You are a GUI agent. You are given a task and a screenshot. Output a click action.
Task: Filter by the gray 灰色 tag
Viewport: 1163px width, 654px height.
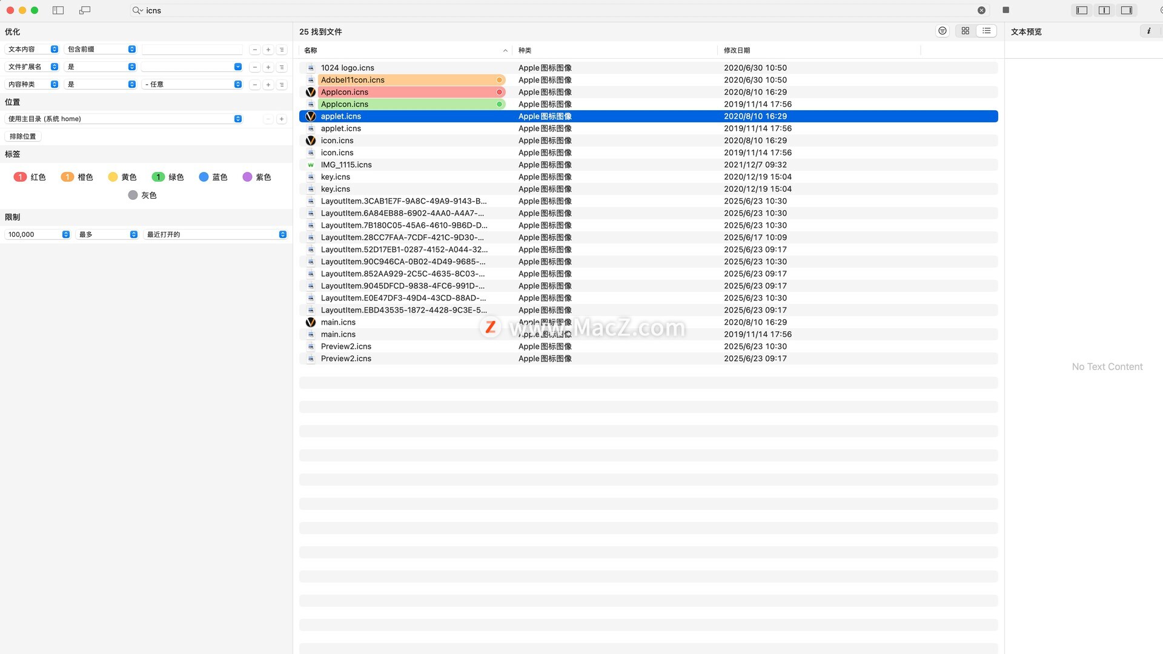(142, 195)
